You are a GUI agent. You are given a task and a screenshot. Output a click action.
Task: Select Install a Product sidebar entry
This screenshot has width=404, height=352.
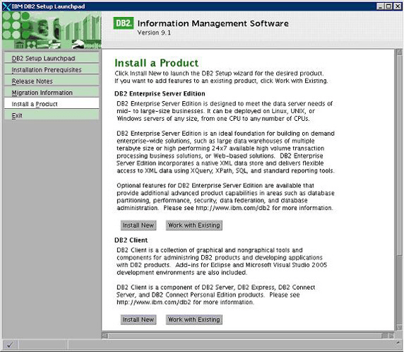(x=52, y=104)
